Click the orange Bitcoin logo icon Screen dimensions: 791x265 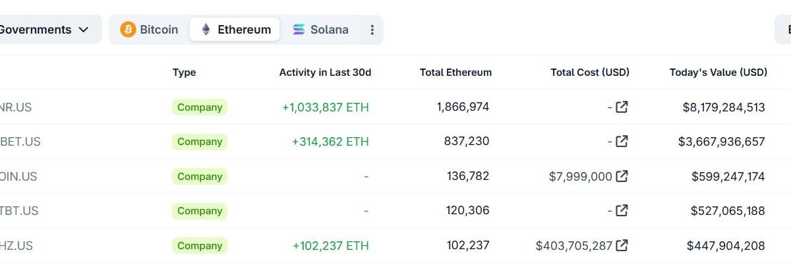tap(128, 30)
